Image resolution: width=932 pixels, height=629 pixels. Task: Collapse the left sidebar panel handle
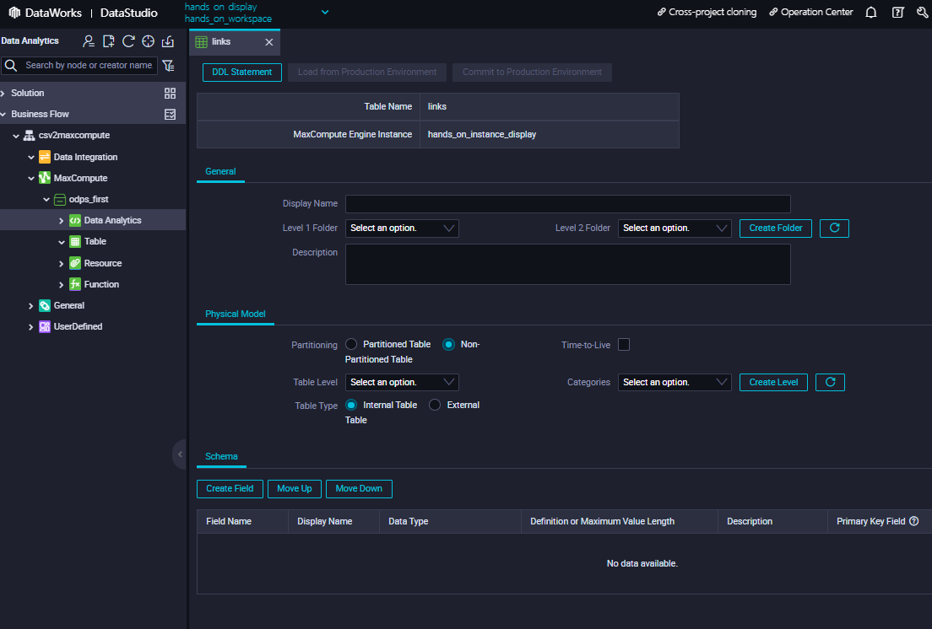(180, 454)
